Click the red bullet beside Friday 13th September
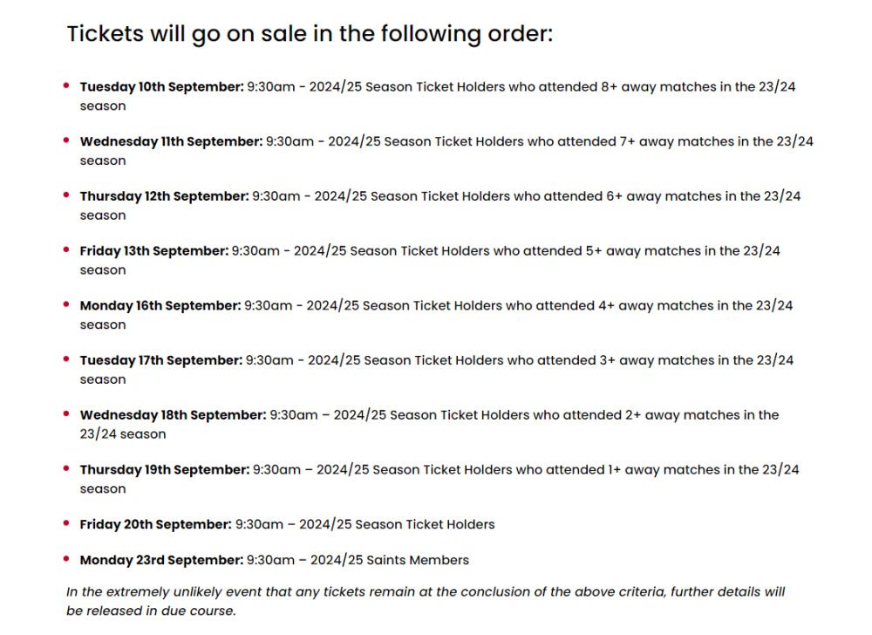This screenshot has height=635, width=872. 66,250
